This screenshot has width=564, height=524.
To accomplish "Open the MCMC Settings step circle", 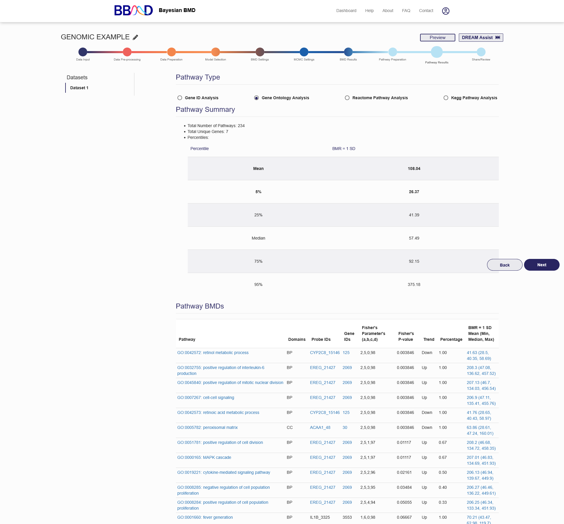I will pyautogui.click(x=304, y=52).
